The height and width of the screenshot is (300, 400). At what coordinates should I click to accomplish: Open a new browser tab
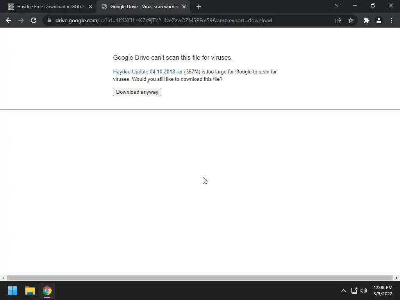tap(199, 7)
